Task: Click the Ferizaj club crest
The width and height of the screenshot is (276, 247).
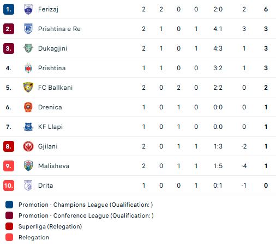Action: (28, 9)
